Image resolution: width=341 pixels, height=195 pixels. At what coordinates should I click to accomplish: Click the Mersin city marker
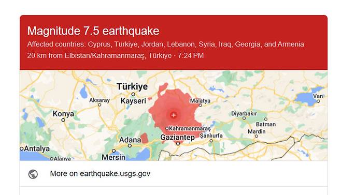click(113, 151)
